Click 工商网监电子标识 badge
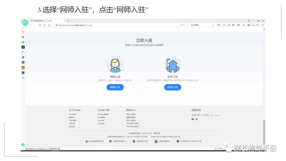The height and width of the screenshot is (161, 286). 140,141
